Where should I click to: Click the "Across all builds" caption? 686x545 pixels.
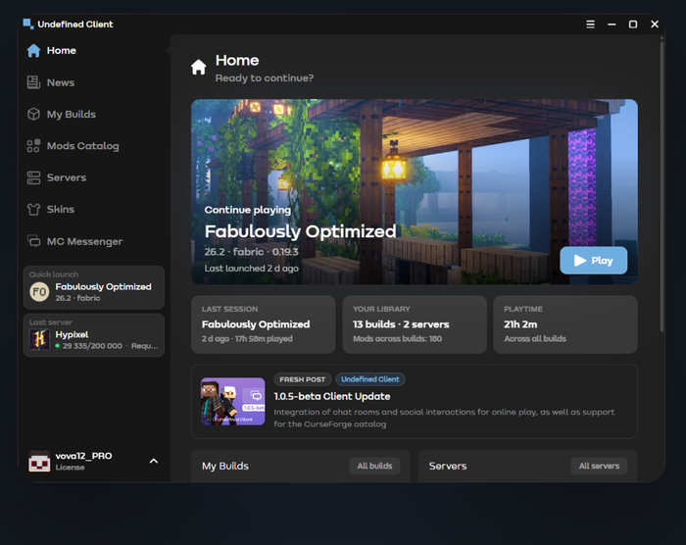(535, 339)
